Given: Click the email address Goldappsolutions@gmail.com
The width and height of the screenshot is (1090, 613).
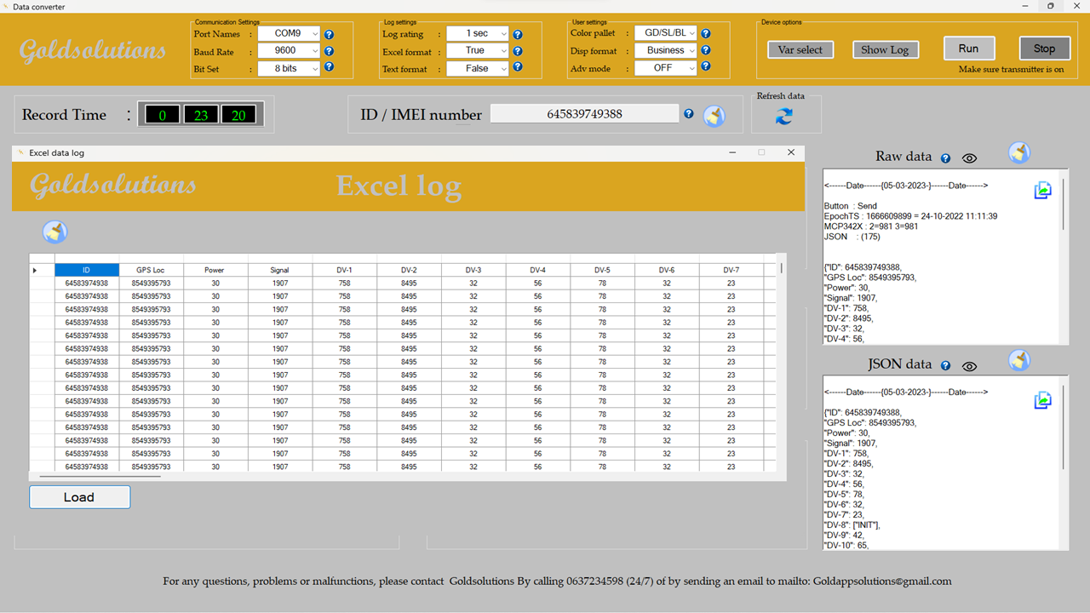Looking at the screenshot, I should point(881,581).
